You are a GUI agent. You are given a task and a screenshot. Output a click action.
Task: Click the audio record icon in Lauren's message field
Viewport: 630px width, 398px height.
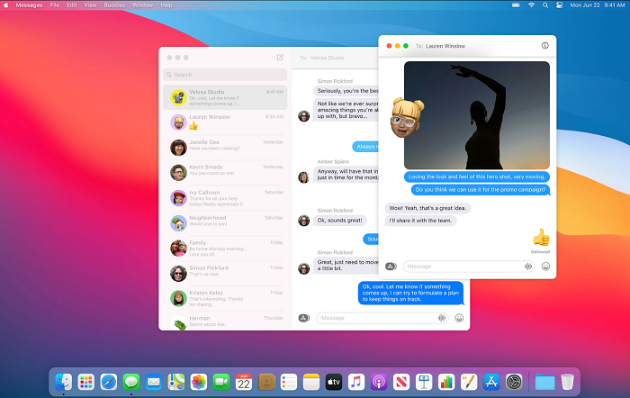tap(528, 267)
